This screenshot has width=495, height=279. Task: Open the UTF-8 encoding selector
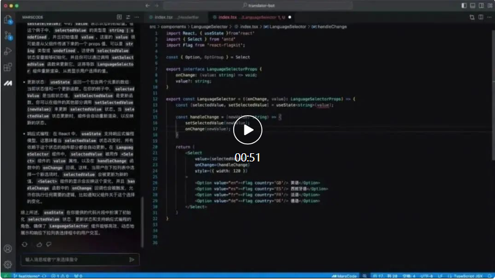pos(428,275)
